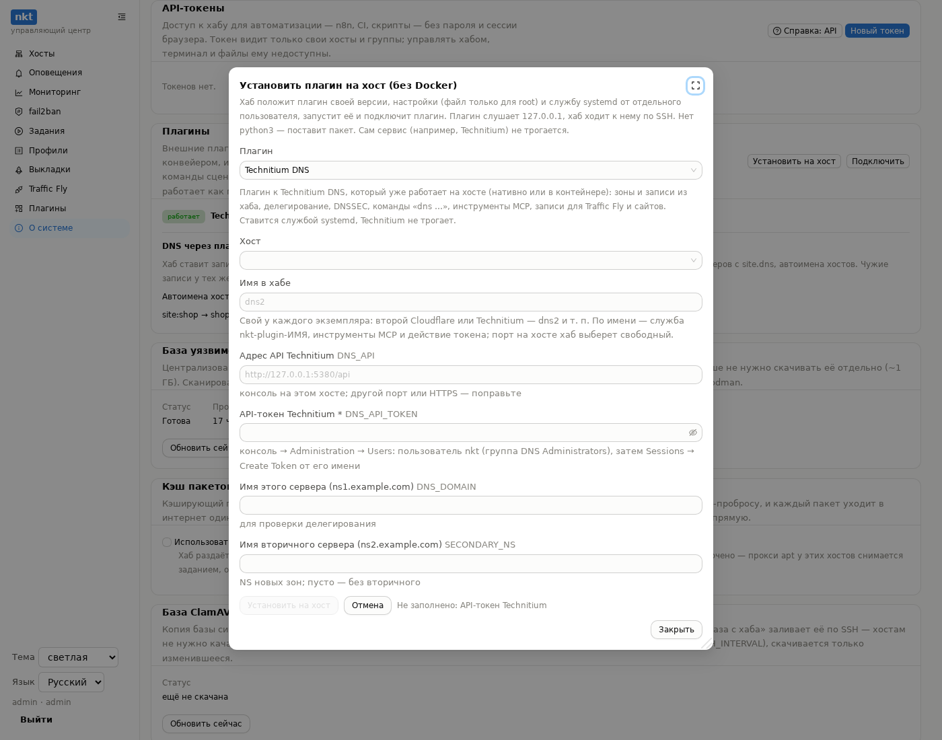Screen dimensions: 942x740
Task: Open the Тема selector set to светлая
Action: pos(79,657)
